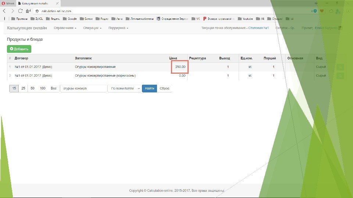
Task: Click the blue Найти button
Action: 150,88
